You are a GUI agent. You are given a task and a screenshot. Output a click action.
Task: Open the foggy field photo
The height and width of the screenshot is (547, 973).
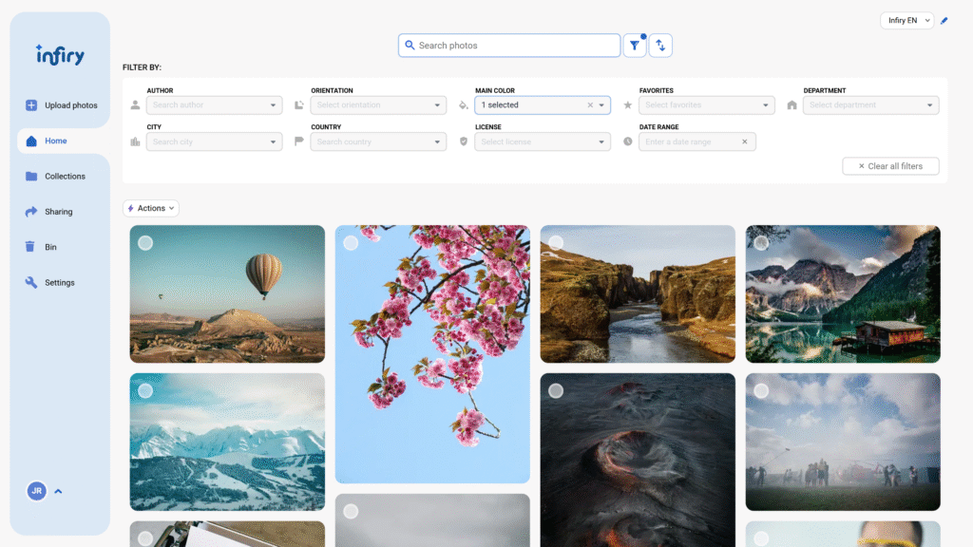[x=844, y=442]
